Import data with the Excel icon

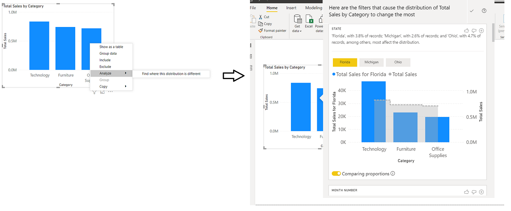coord(308,21)
